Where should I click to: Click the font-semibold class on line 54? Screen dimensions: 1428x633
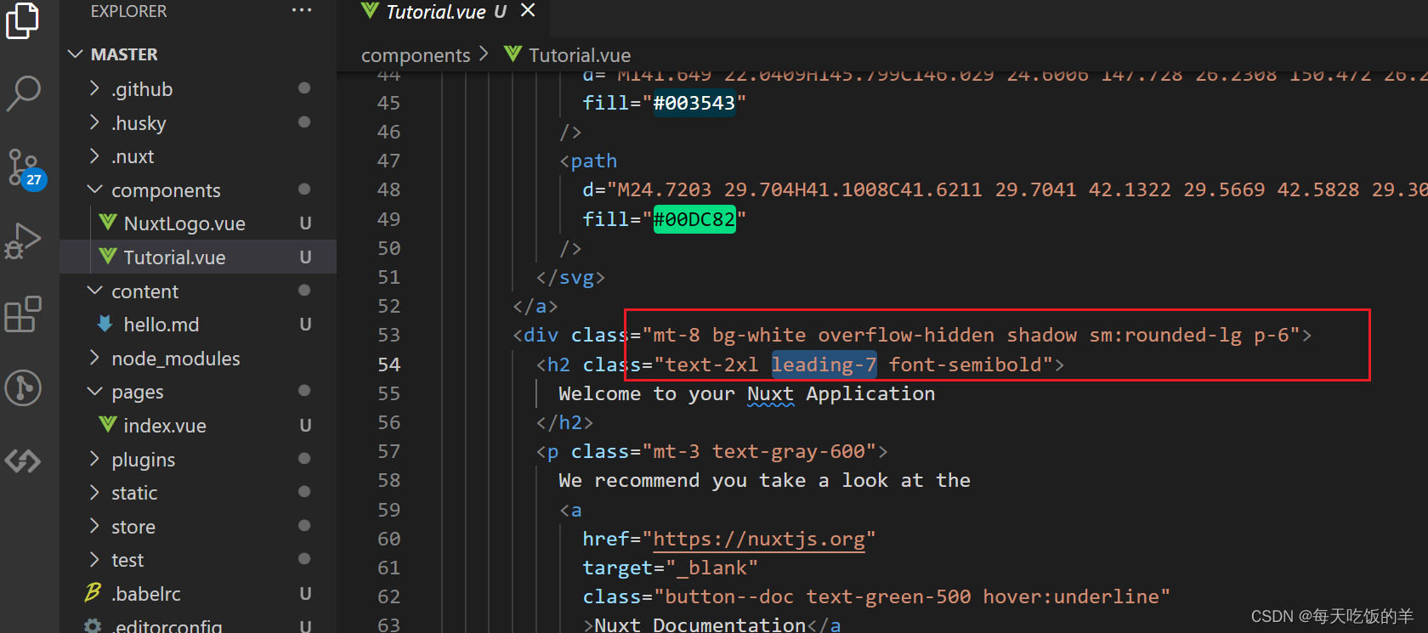point(965,365)
